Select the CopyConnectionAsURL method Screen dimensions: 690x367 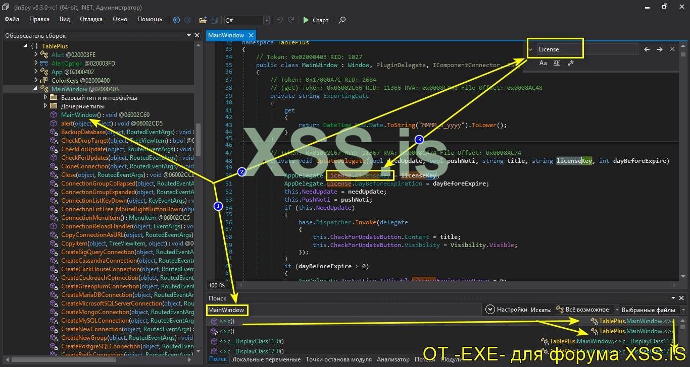pyautogui.click(x=121, y=235)
